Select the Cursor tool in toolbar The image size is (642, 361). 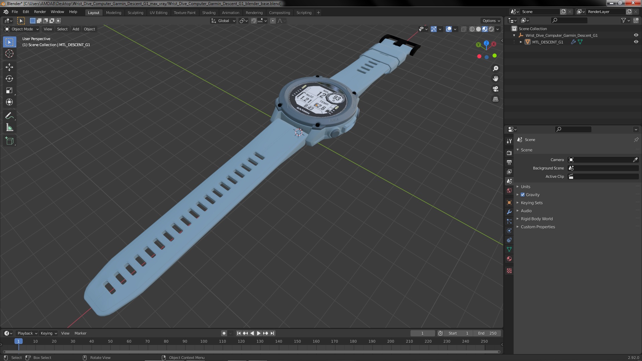[9, 53]
